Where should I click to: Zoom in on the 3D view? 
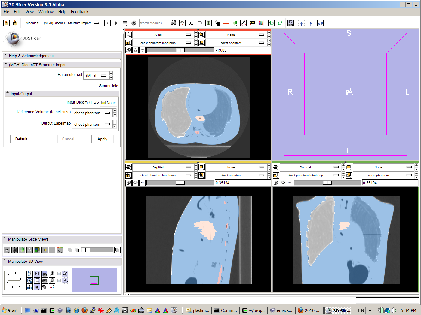tap(52, 274)
